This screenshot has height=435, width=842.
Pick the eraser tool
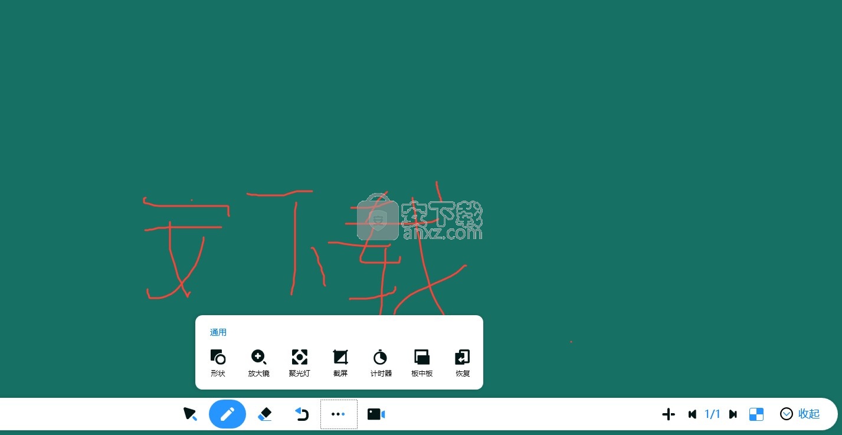click(x=265, y=414)
